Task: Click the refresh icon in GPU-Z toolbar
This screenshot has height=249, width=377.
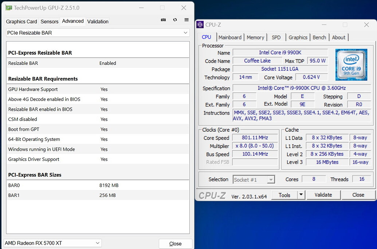Action: [175, 20]
